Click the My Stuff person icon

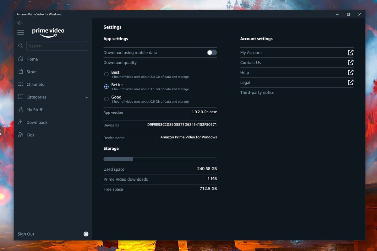(x=21, y=109)
